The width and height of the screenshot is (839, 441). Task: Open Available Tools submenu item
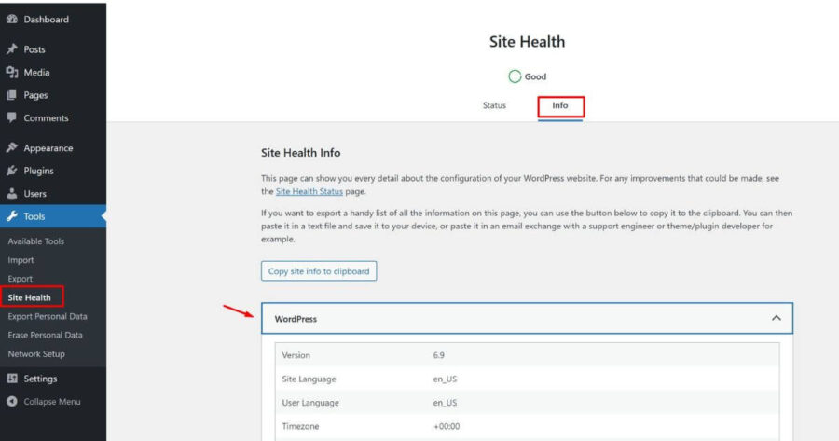36,241
